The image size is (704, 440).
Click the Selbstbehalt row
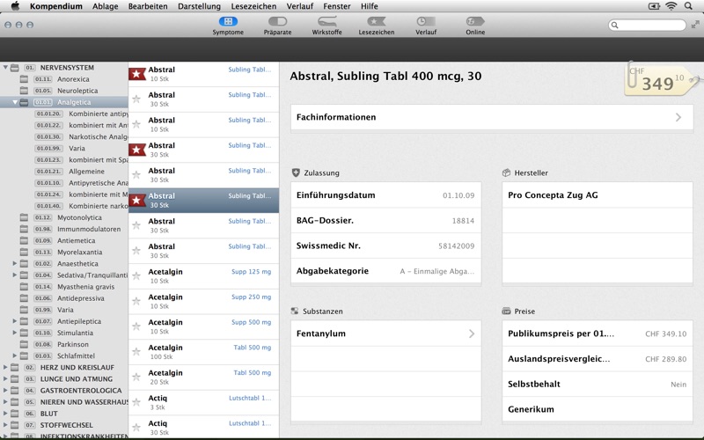(598, 384)
